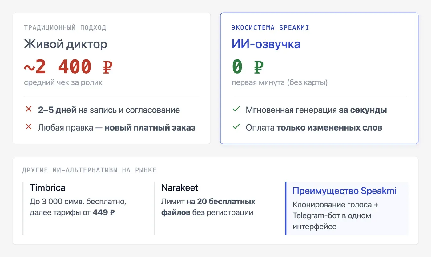Click the text "Любая правка — новый платный заказ"
The height and width of the screenshot is (257, 431).
[x=117, y=127]
